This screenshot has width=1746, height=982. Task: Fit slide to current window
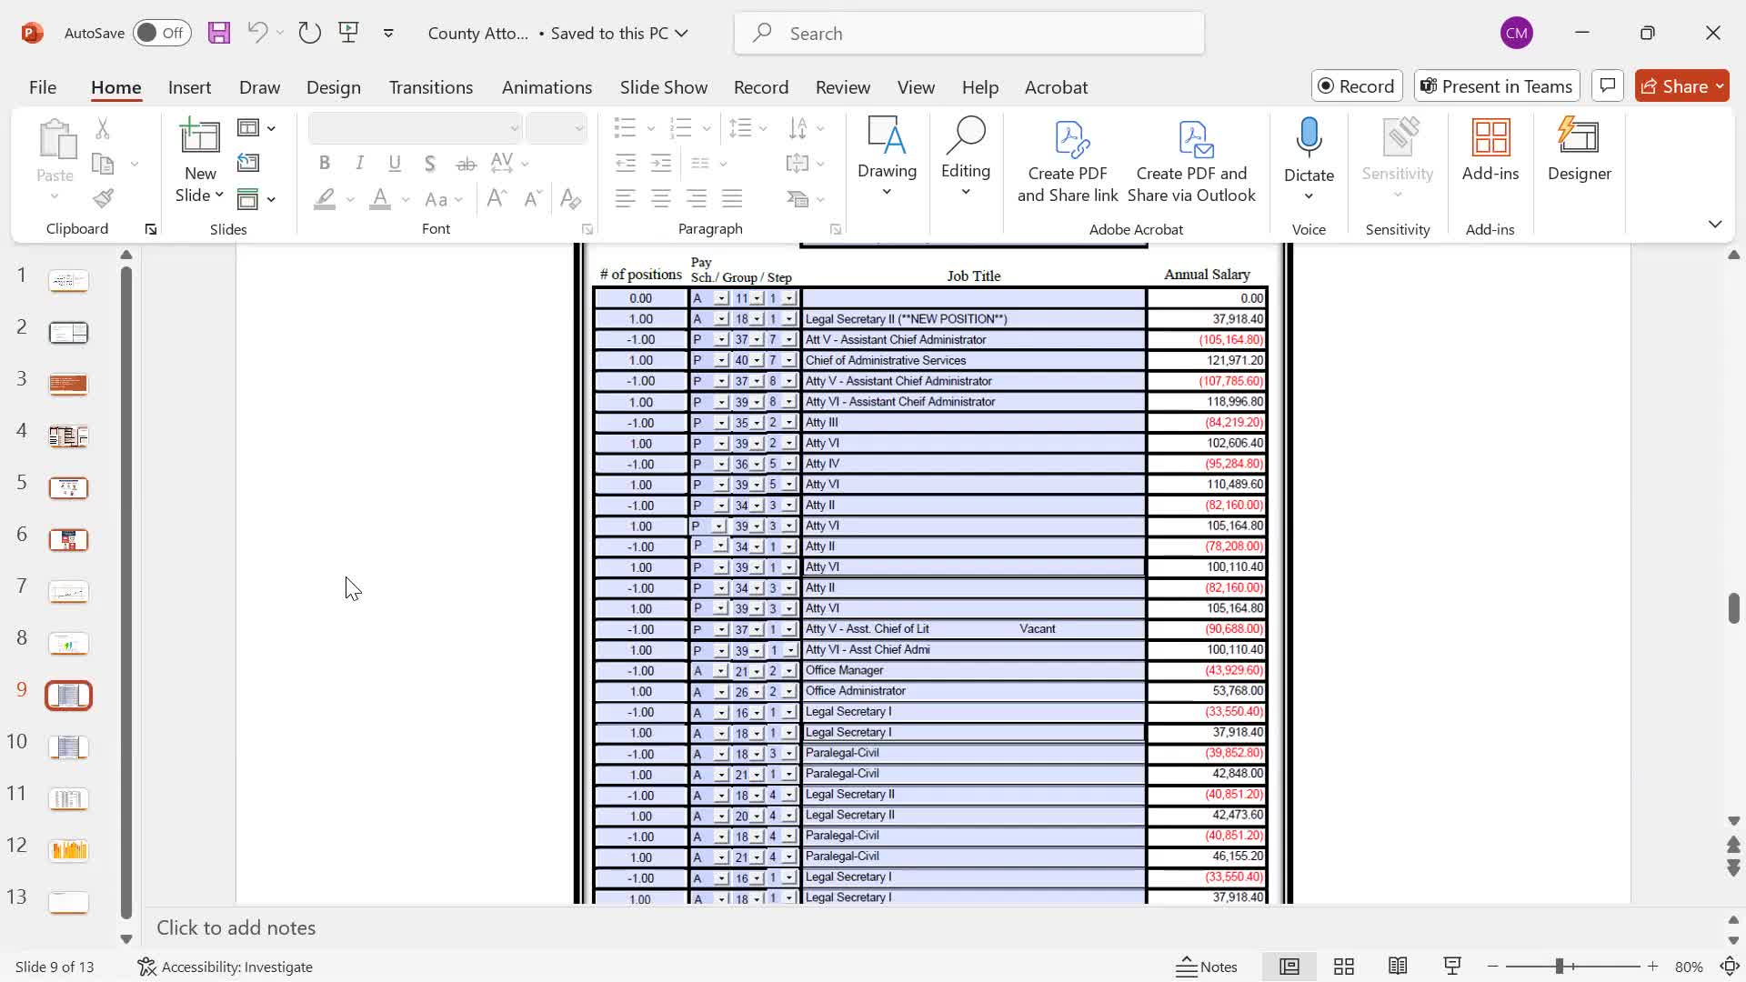coord(1731,967)
